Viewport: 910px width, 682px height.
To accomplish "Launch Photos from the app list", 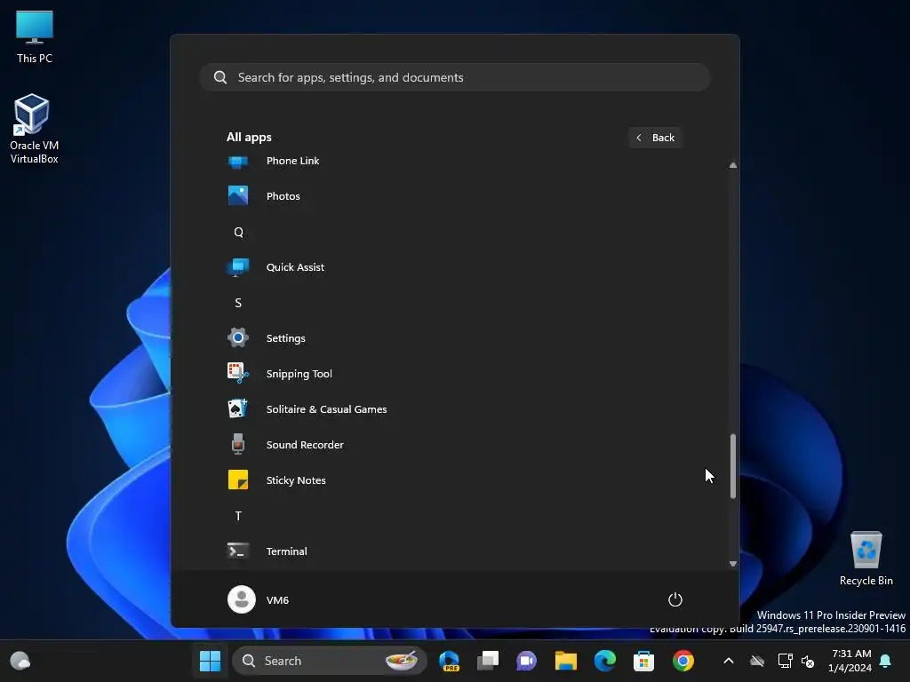I will pyautogui.click(x=238, y=196).
